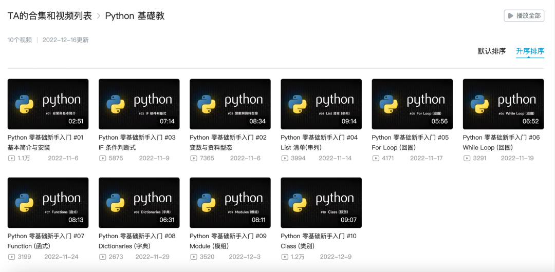Open thumbnail of video #05 For Loop
Image resolution: width=555 pixels, height=272 pixels.
412,104
